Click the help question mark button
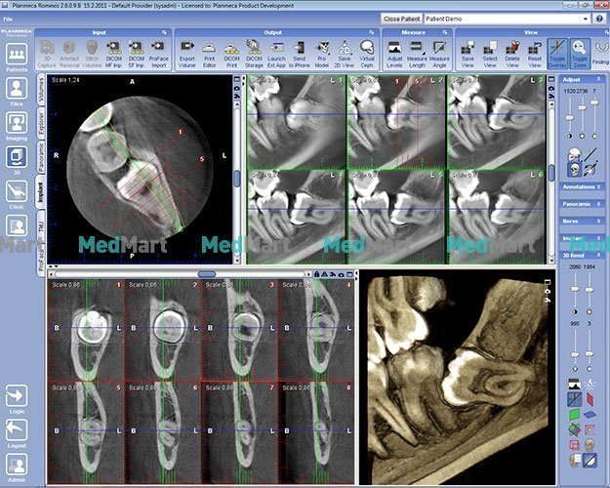Screen dimensions: 610x488 (599, 19)
